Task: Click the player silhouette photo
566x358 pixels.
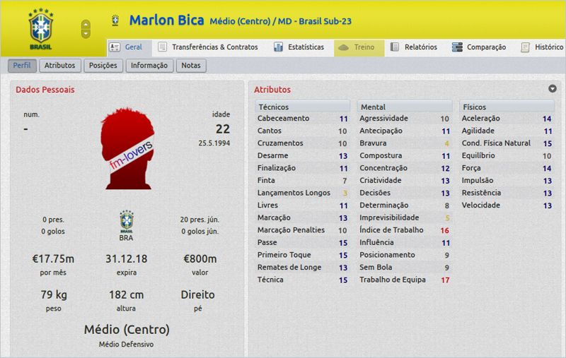Action: pos(128,149)
